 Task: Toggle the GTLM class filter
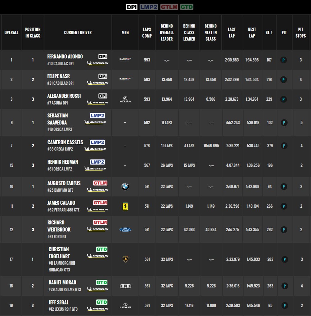coord(169,7)
